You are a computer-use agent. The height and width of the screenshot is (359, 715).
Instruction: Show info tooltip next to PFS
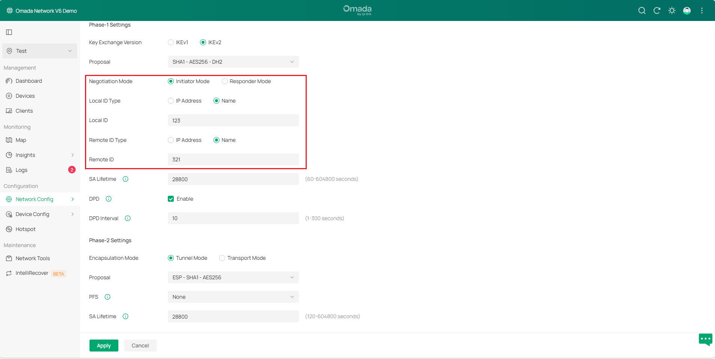107,297
